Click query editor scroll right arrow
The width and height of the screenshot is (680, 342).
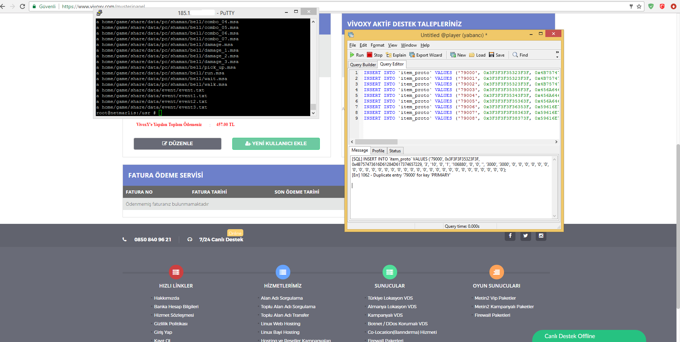(556, 142)
